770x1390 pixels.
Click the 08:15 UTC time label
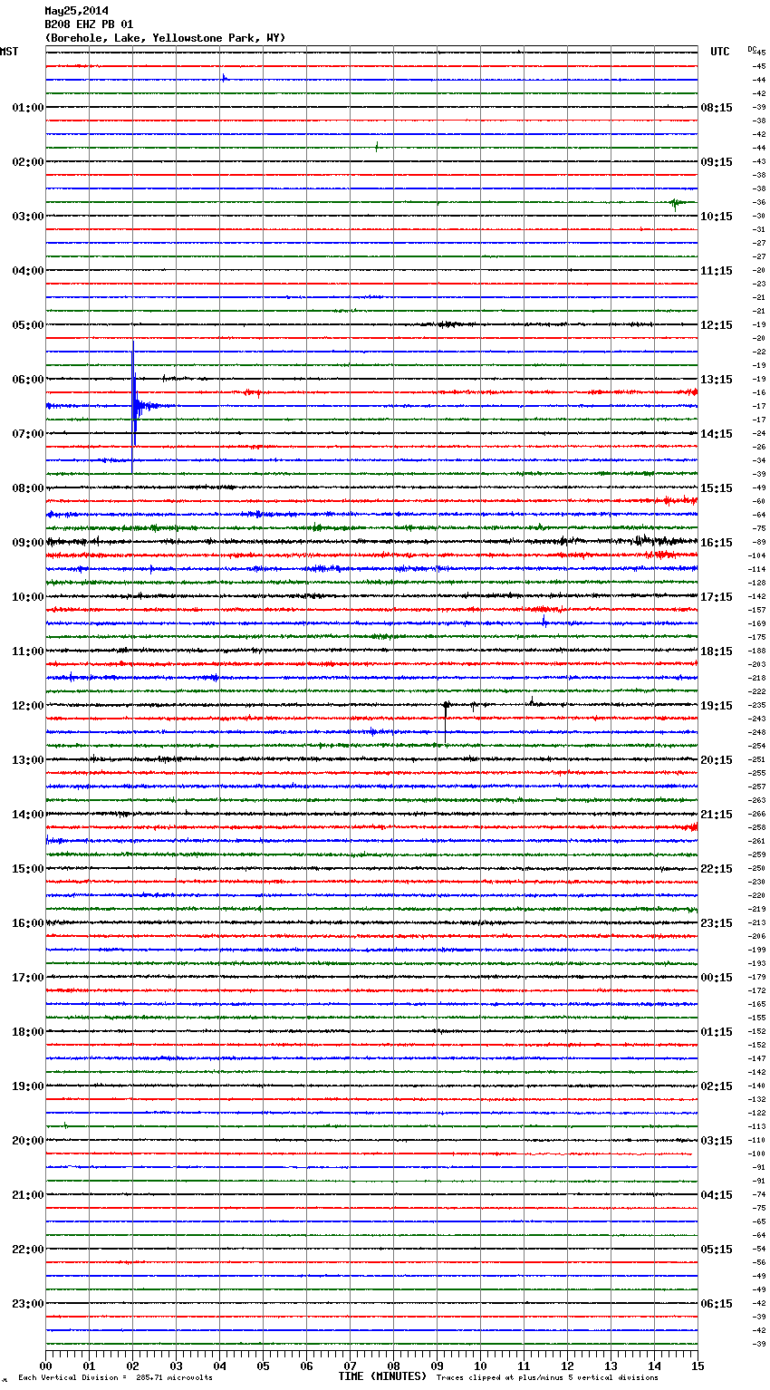click(717, 108)
